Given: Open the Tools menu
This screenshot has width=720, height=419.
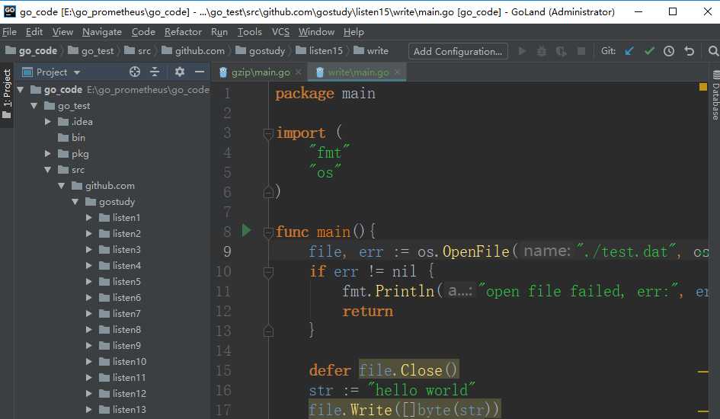Looking at the screenshot, I should pyautogui.click(x=249, y=32).
